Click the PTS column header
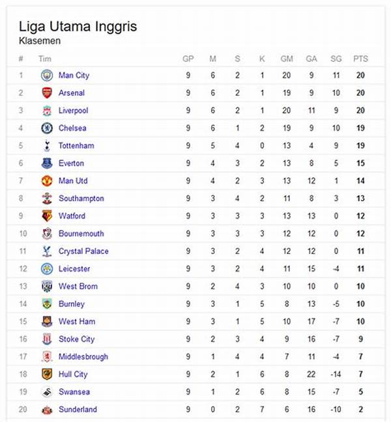The width and height of the screenshot is (391, 422). coord(360,59)
